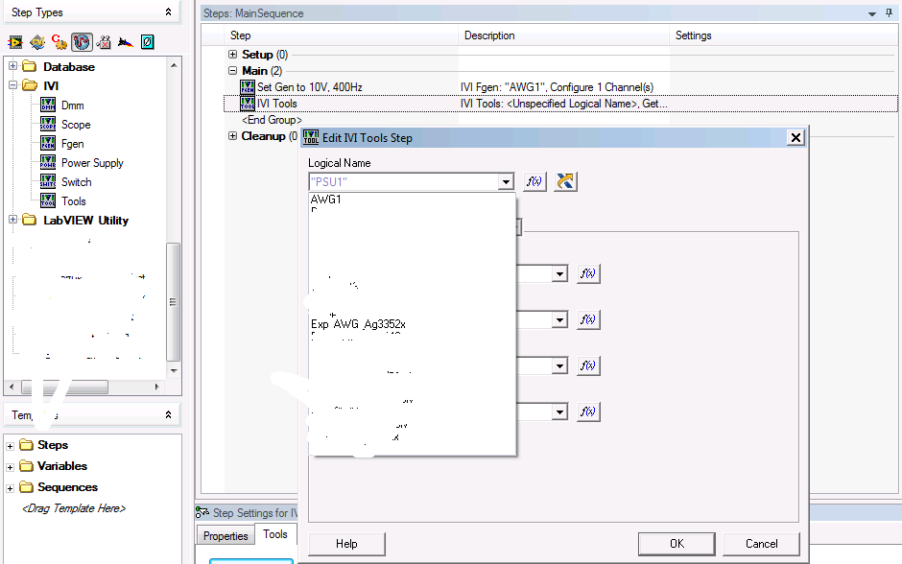The height and width of the screenshot is (564, 902).
Task: Confirm dialog with OK button
Action: [x=676, y=544]
